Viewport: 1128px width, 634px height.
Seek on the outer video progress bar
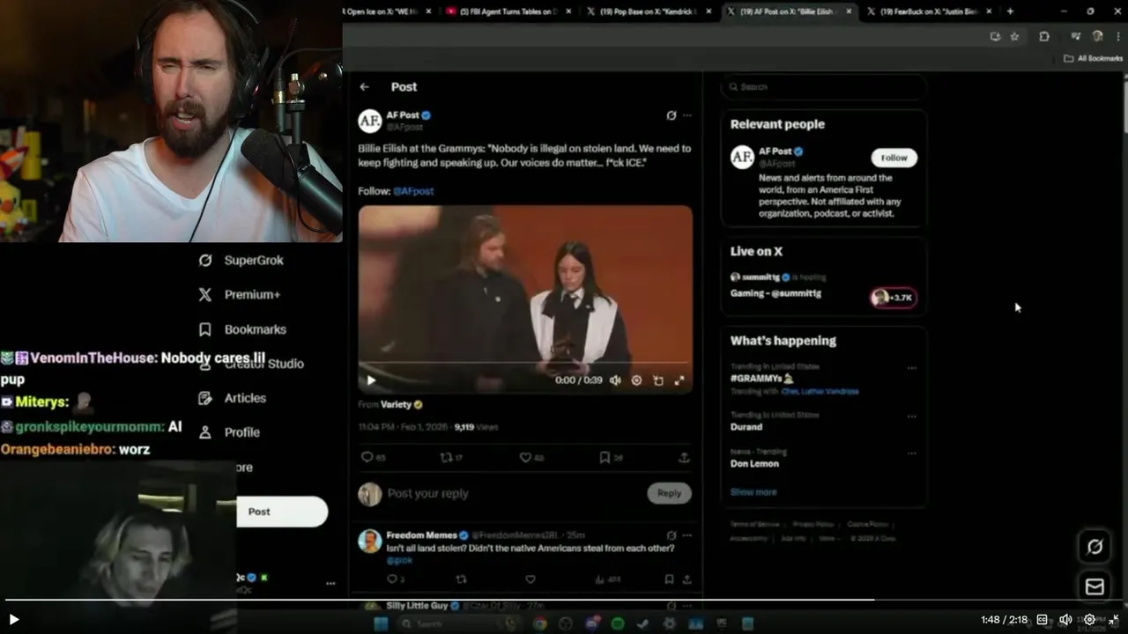564,601
